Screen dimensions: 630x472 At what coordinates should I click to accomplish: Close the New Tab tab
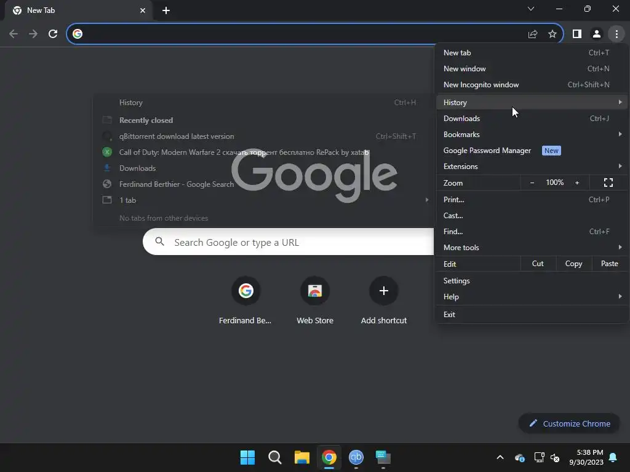pos(143,10)
